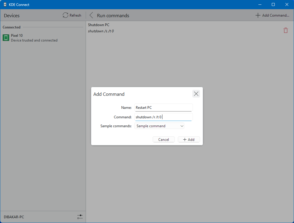
Task: Click the Refresh devices button
Action: (72, 15)
